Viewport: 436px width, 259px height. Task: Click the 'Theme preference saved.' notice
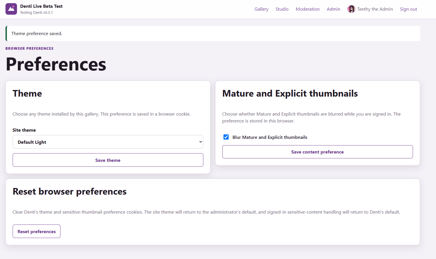point(213,34)
